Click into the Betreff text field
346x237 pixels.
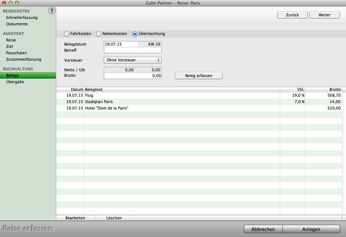pos(132,50)
